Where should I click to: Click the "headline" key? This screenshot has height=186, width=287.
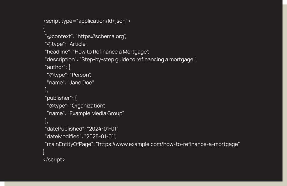point(57,52)
